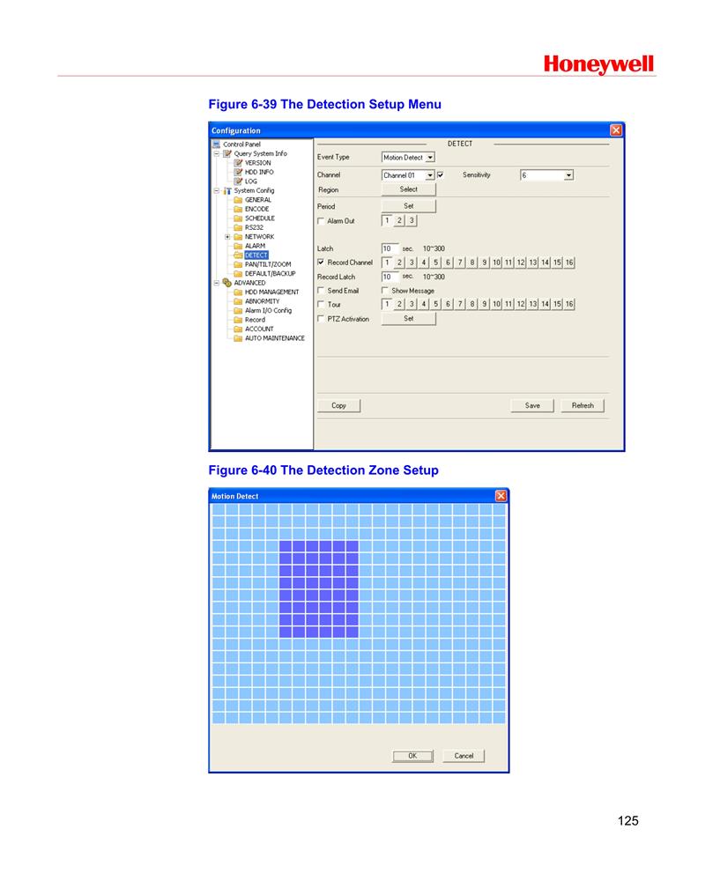Click the VERSION document icon
This screenshot has width=720, height=873.
[x=238, y=163]
